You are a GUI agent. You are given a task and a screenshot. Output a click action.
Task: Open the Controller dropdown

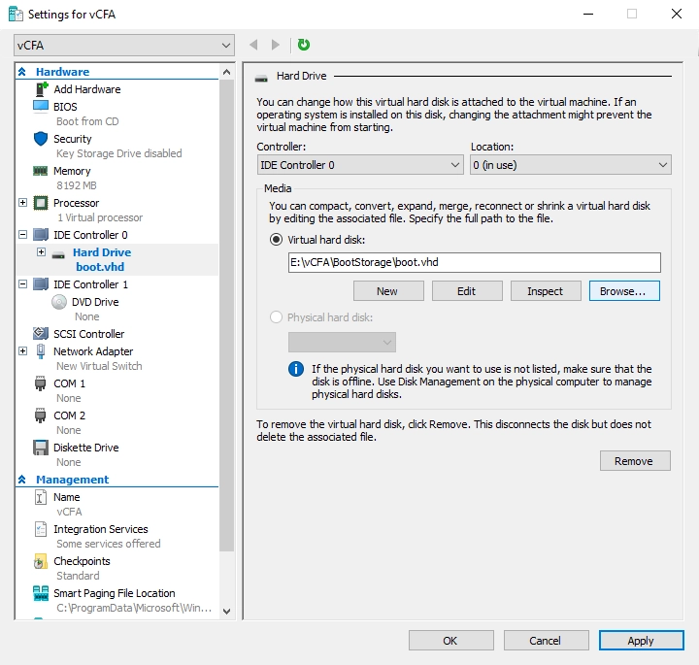tap(360, 165)
